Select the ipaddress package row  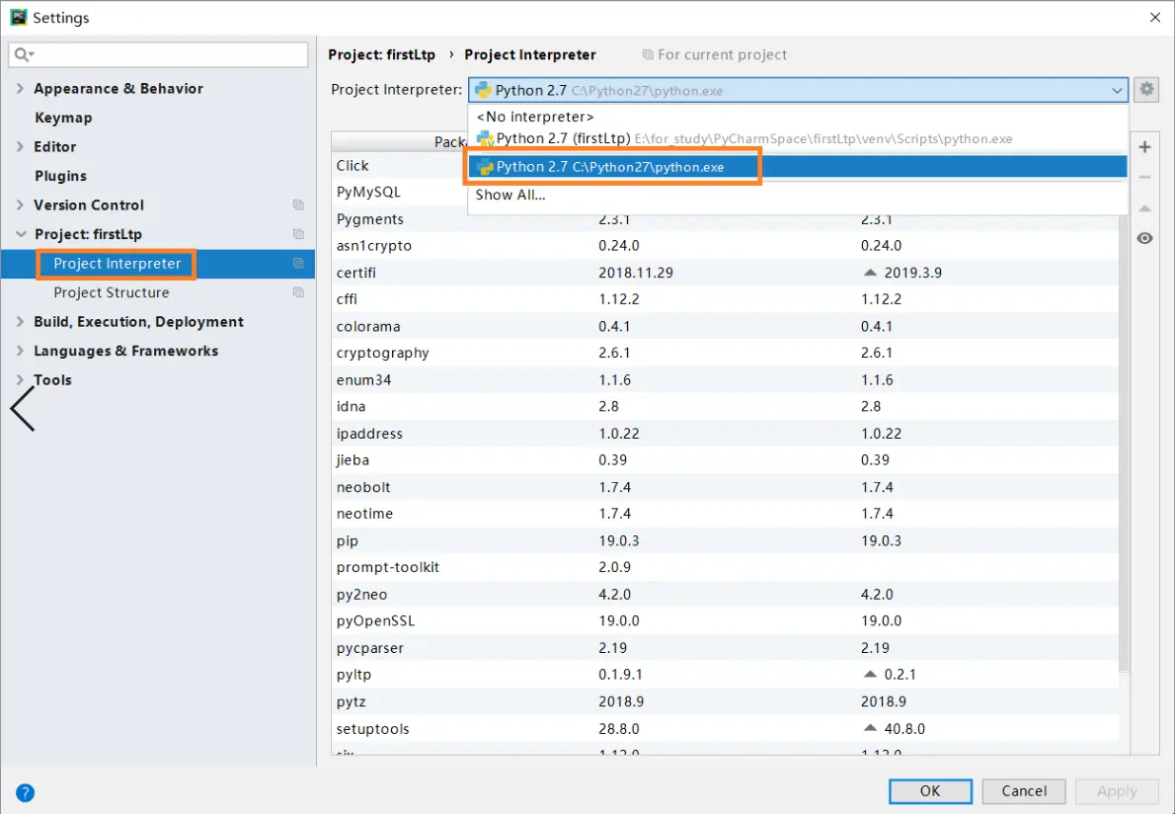(726, 434)
